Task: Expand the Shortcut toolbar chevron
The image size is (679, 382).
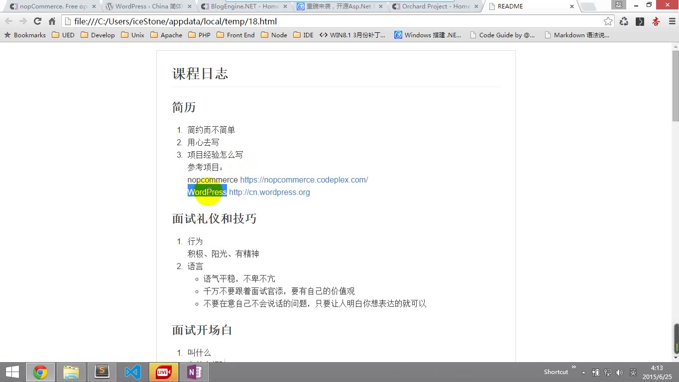Action: point(573,368)
